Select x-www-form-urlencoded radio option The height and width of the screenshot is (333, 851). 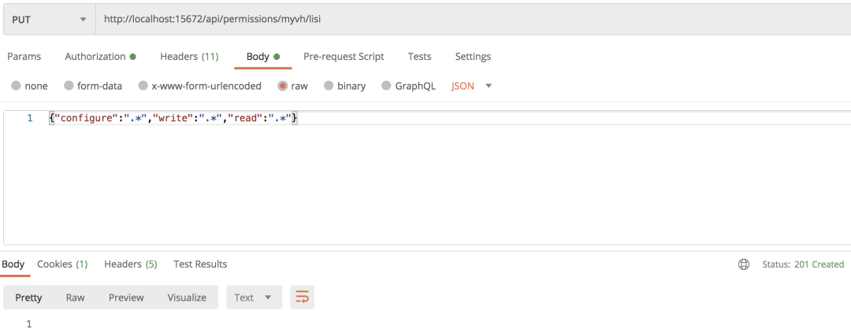point(143,86)
